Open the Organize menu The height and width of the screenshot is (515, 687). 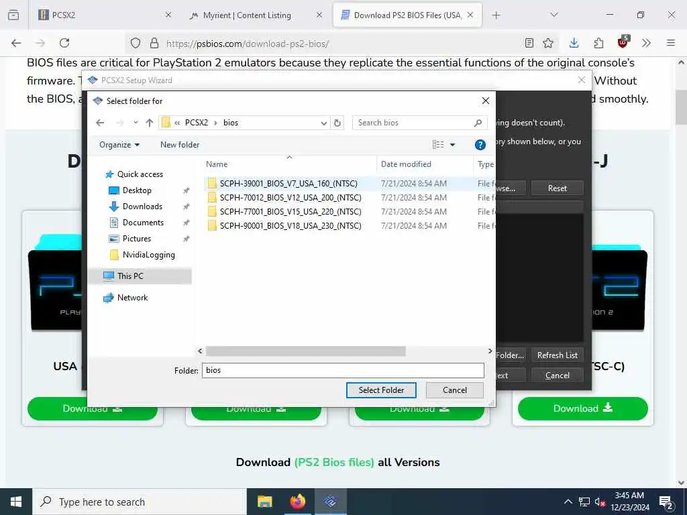(x=119, y=145)
